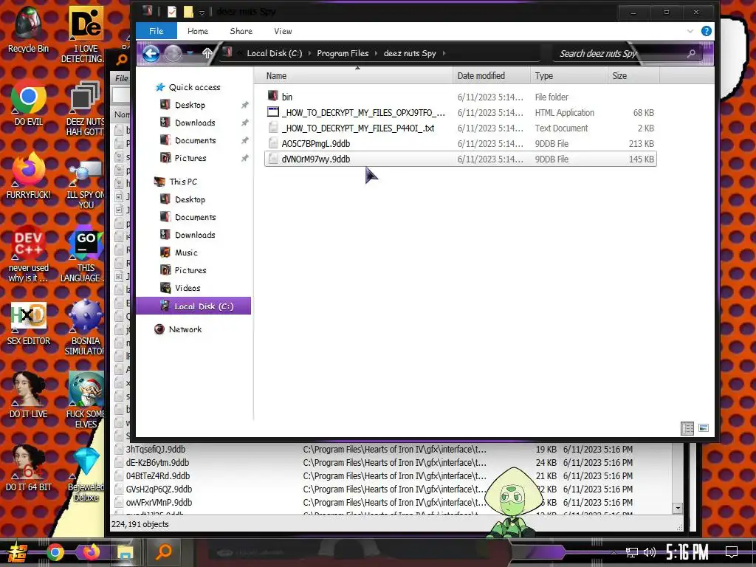756x567 pixels.
Task: Switch to large icons view layout
Action: 704,427
